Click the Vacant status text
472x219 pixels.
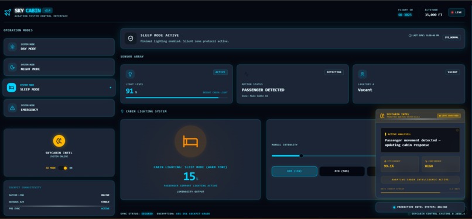[365, 90]
